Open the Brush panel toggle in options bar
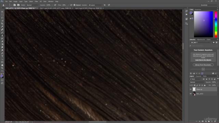219x123 pixels. pos(15,5)
